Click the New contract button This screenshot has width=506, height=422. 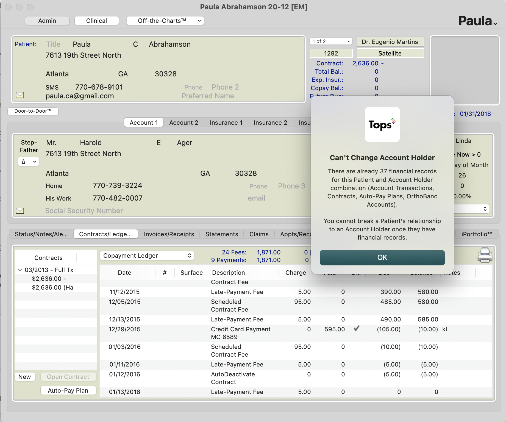pyautogui.click(x=25, y=377)
